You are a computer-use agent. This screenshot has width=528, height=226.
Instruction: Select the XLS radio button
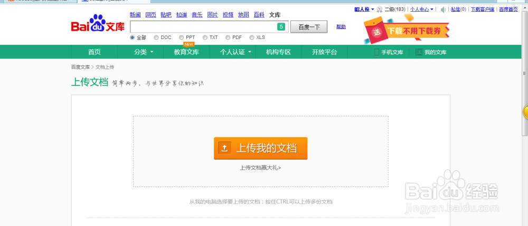(x=251, y=37)
